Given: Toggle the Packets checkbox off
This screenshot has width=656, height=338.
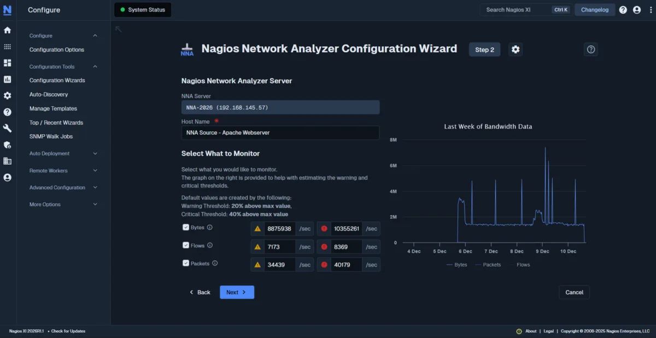Looking at the screenshot, I should [x=186, y=263].
